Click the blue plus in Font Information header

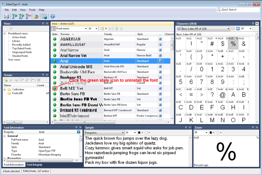pyautogui.click(x=78, y=132)
